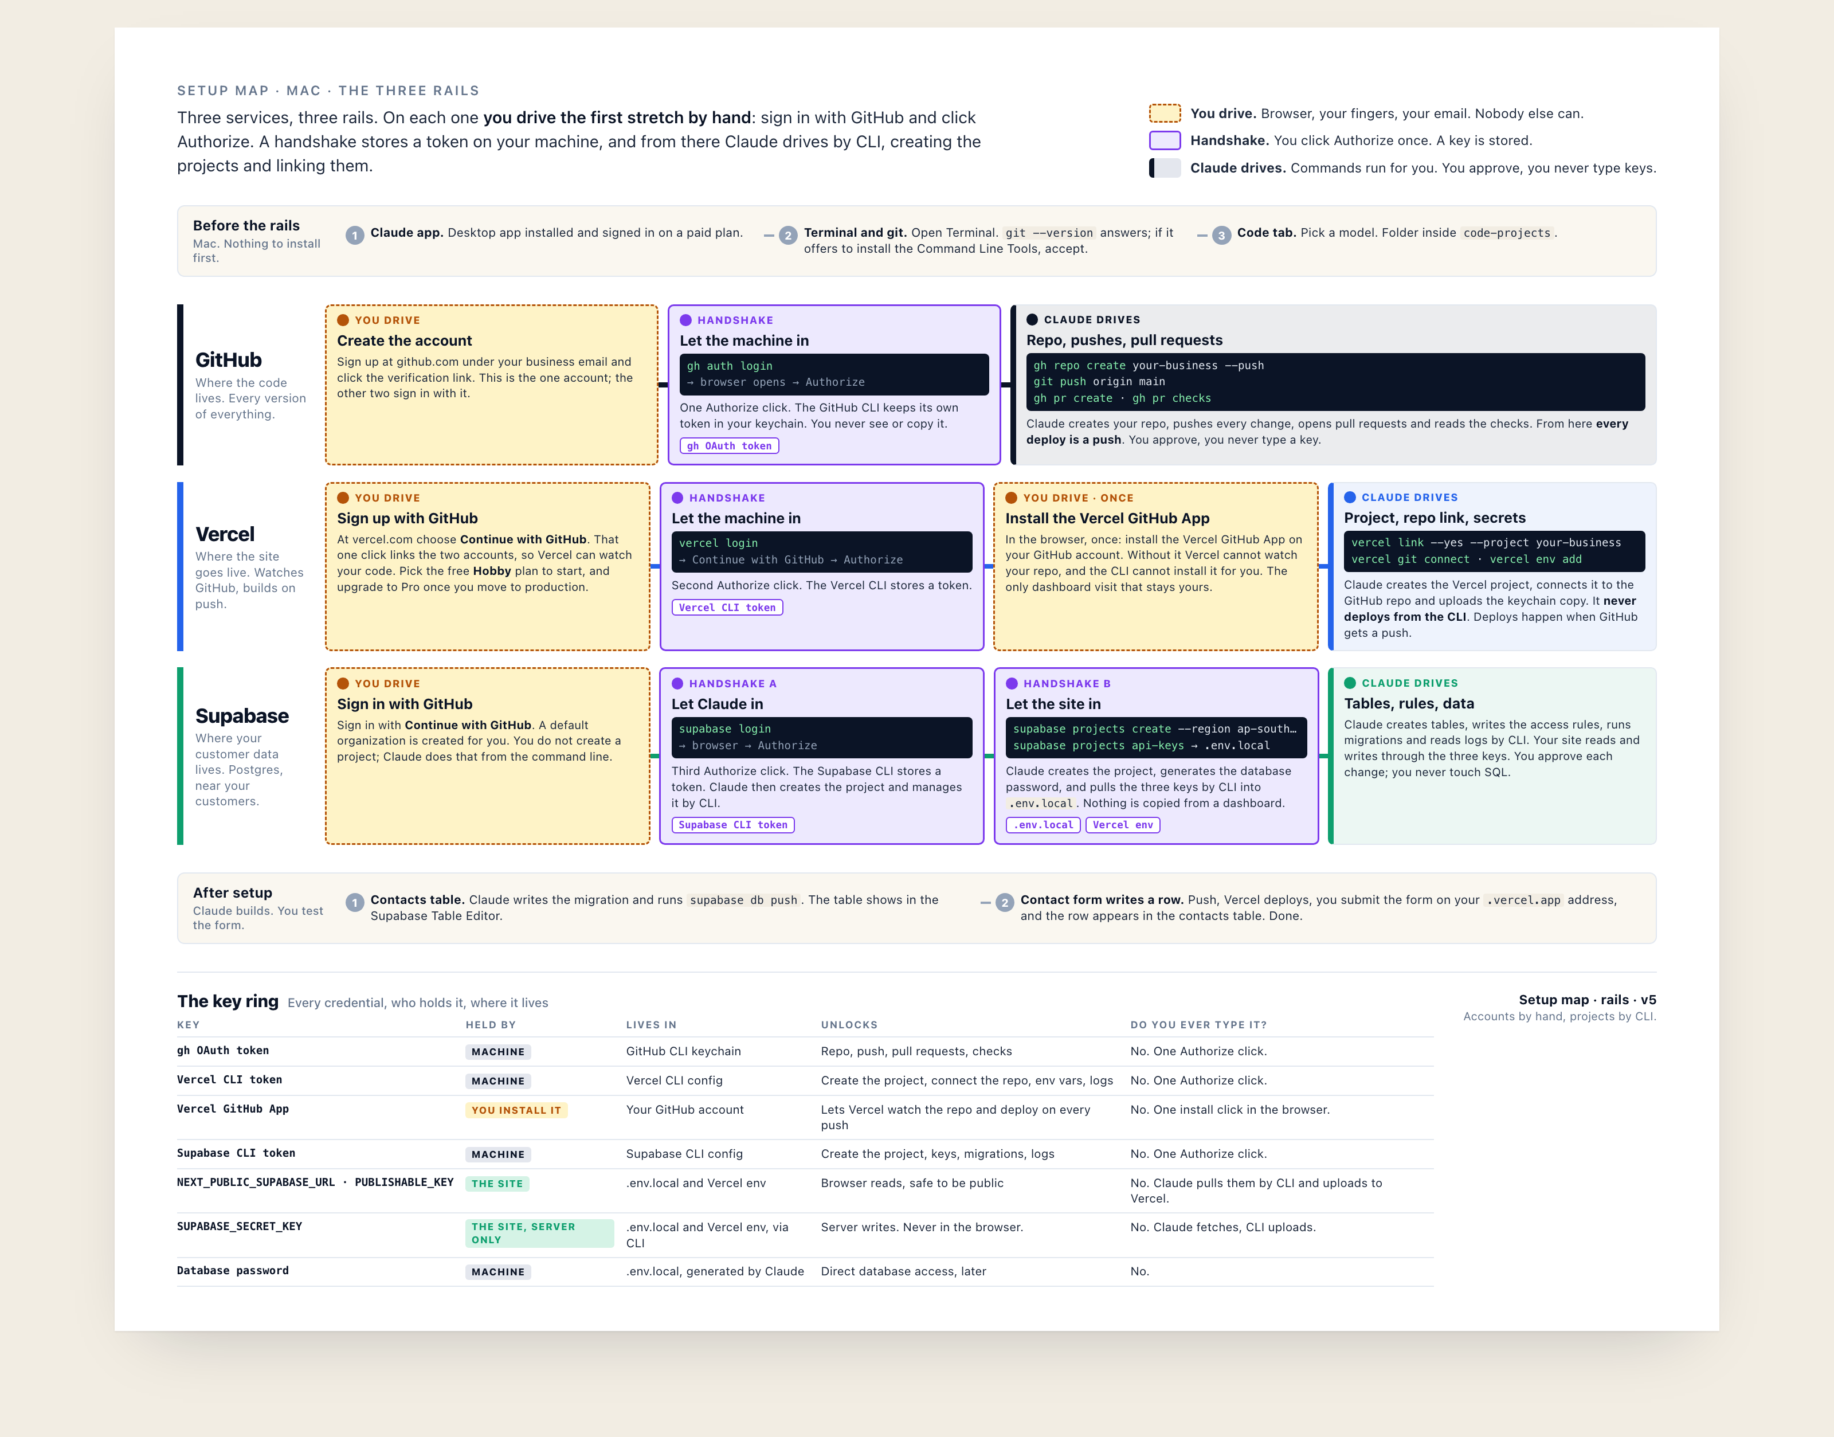Click the 'supabase db push' inline code

pos(744,900)
